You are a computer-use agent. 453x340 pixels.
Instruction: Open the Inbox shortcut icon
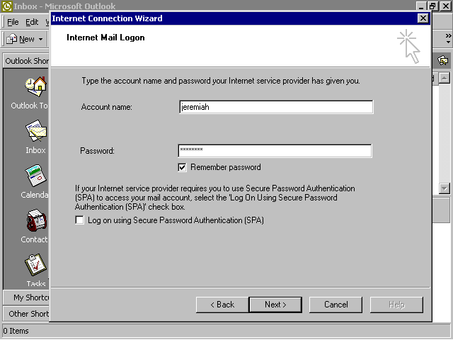36,131
